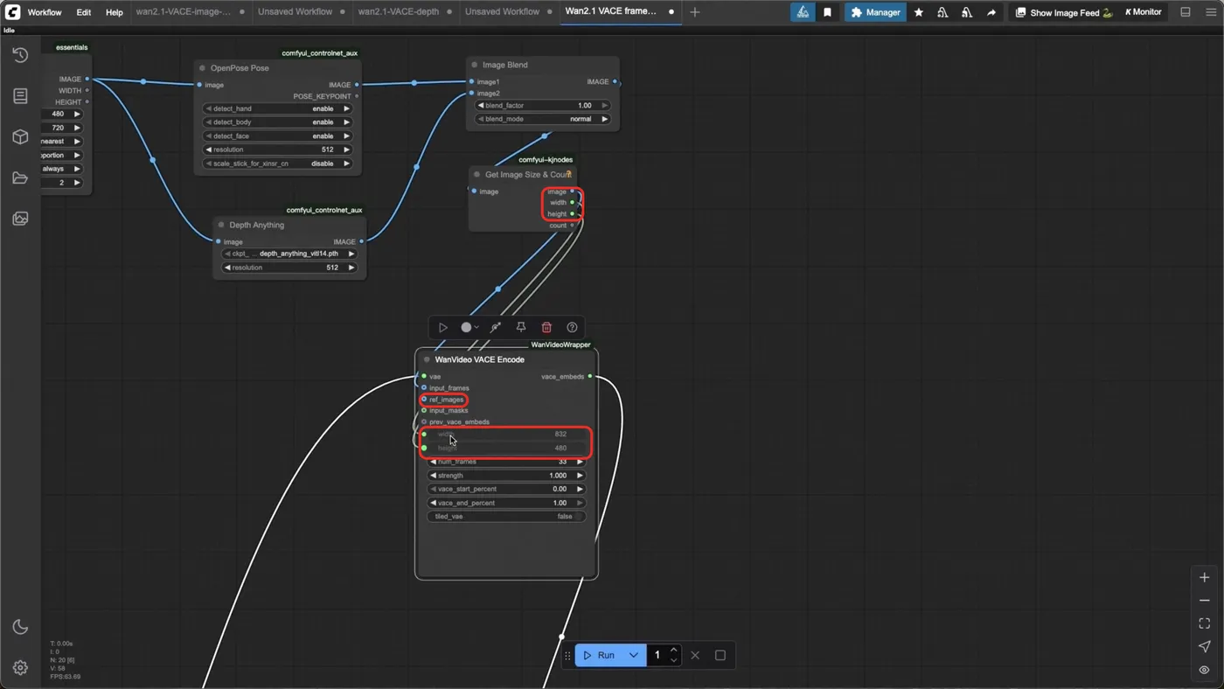Change scale_stick_for_xinsr_cn disable selection

277,164
